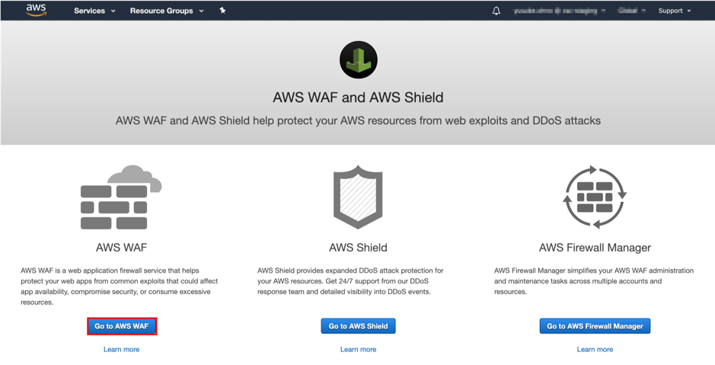Click the AWS logo in the header
715x365 pixels.
(36, 10)
